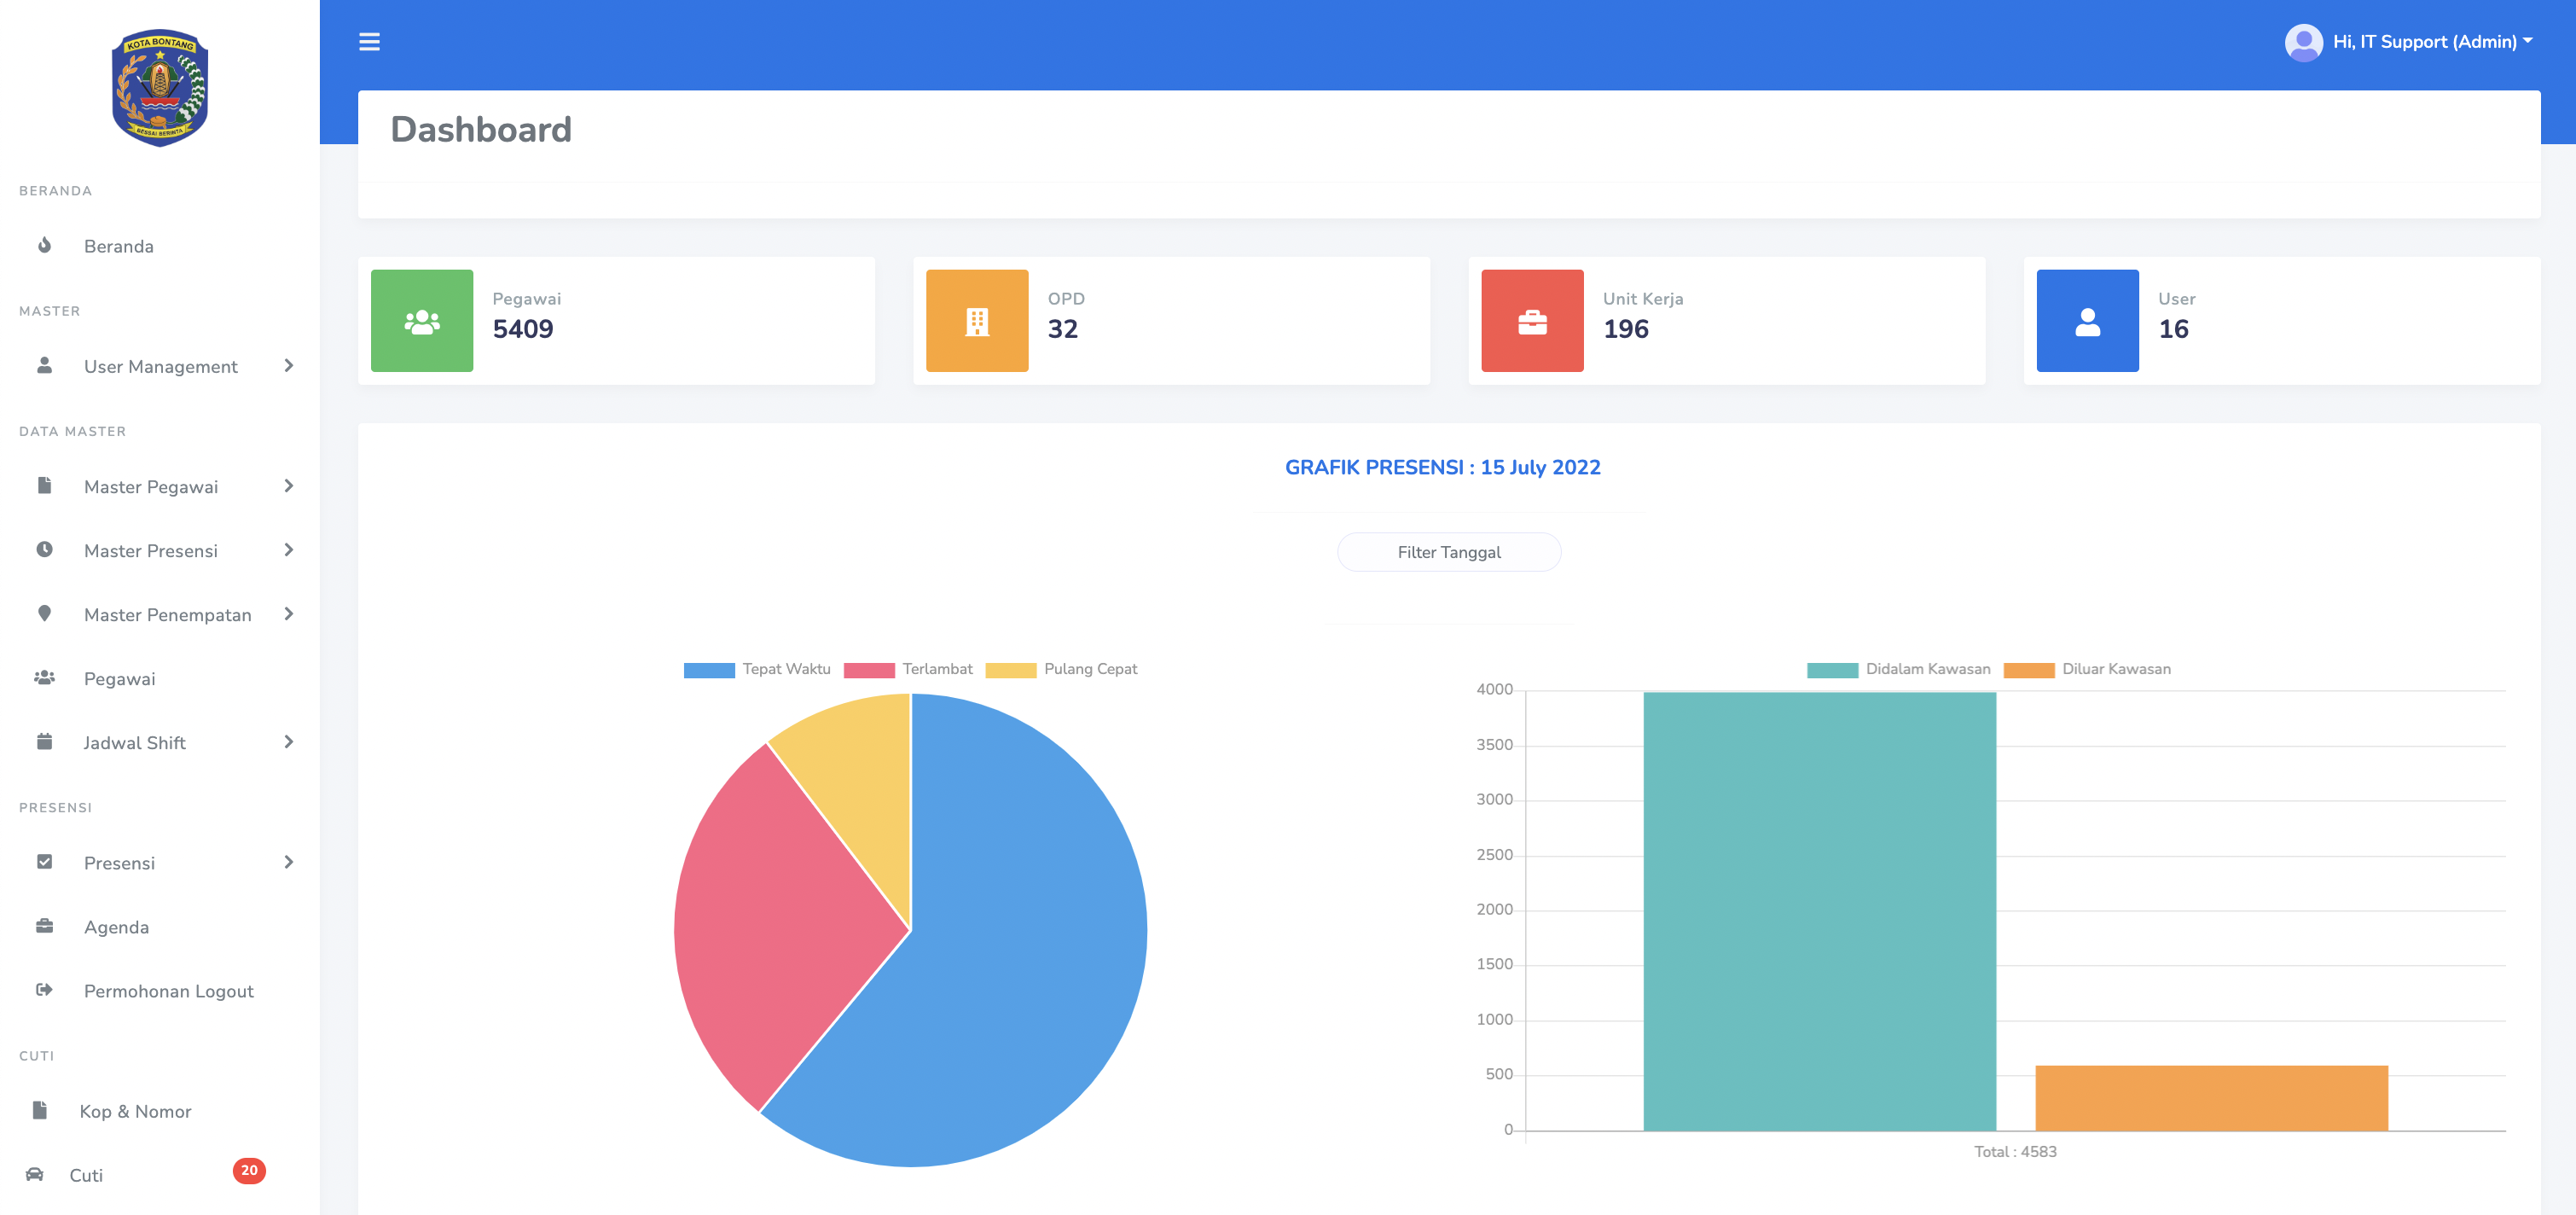Click the blue User person icon
The height and width of the screenshot is (1215, 2576).
[2087, 321]
